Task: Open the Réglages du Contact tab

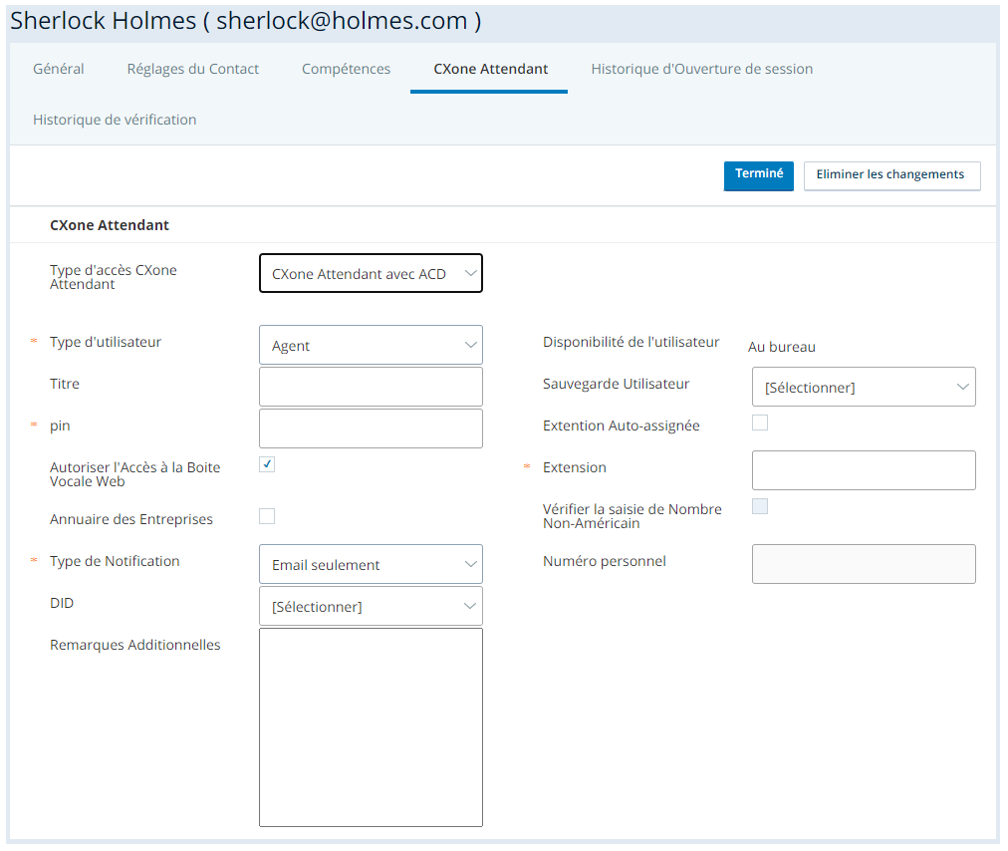Action: (x=193, y=69)
